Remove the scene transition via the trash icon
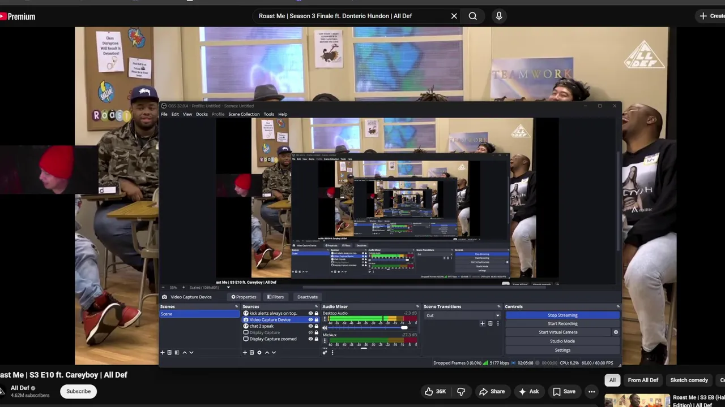The width and height of the screenshot is (725, 407). [491, 323]
